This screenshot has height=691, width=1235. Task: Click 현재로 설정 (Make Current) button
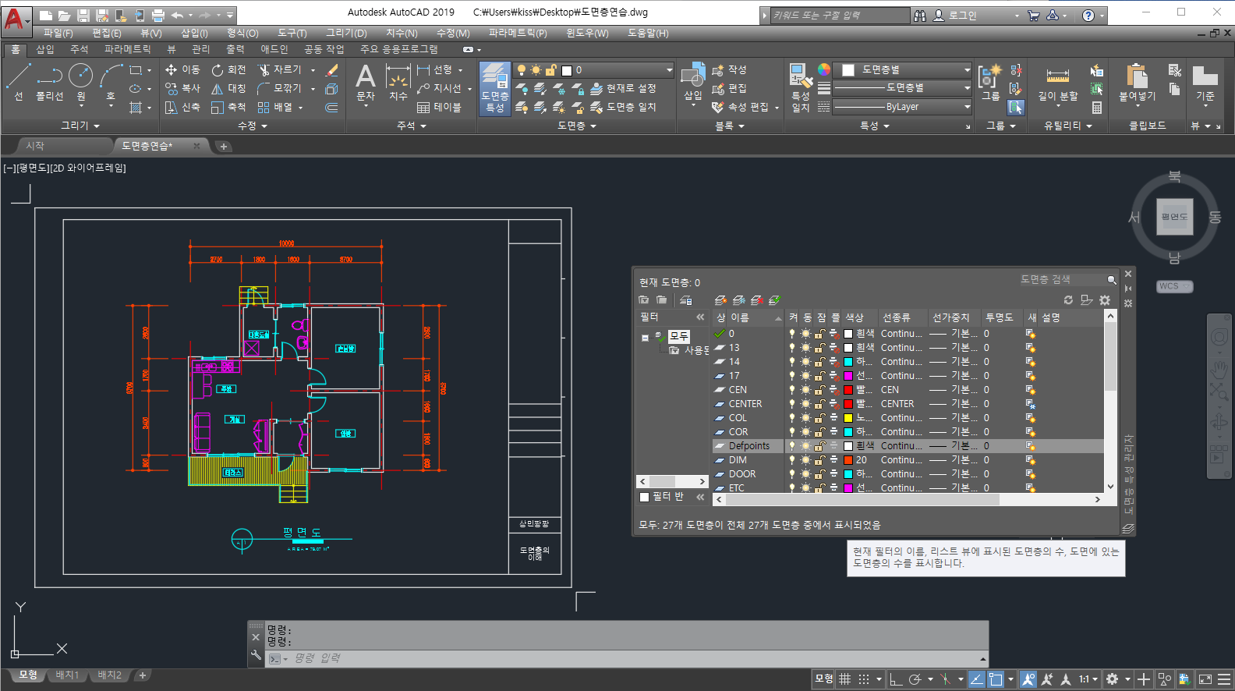click(623, 88)
